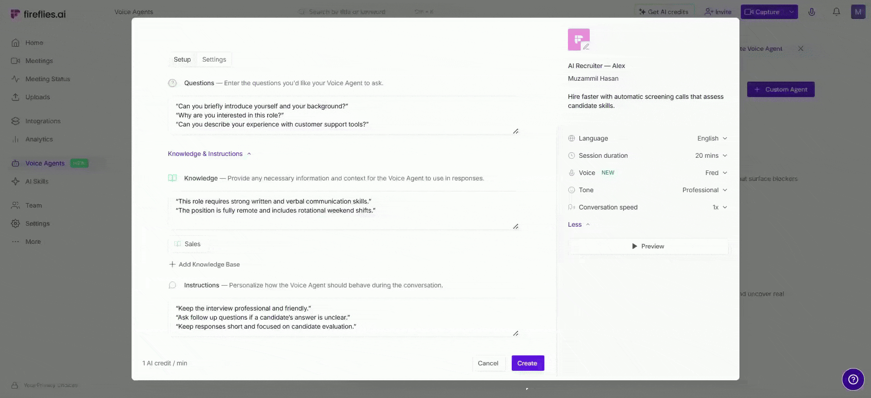Select Voice Agents in the sidebar
Viewport: 871px width, 398px height.
pyautogui.click(x=45, y=163)
